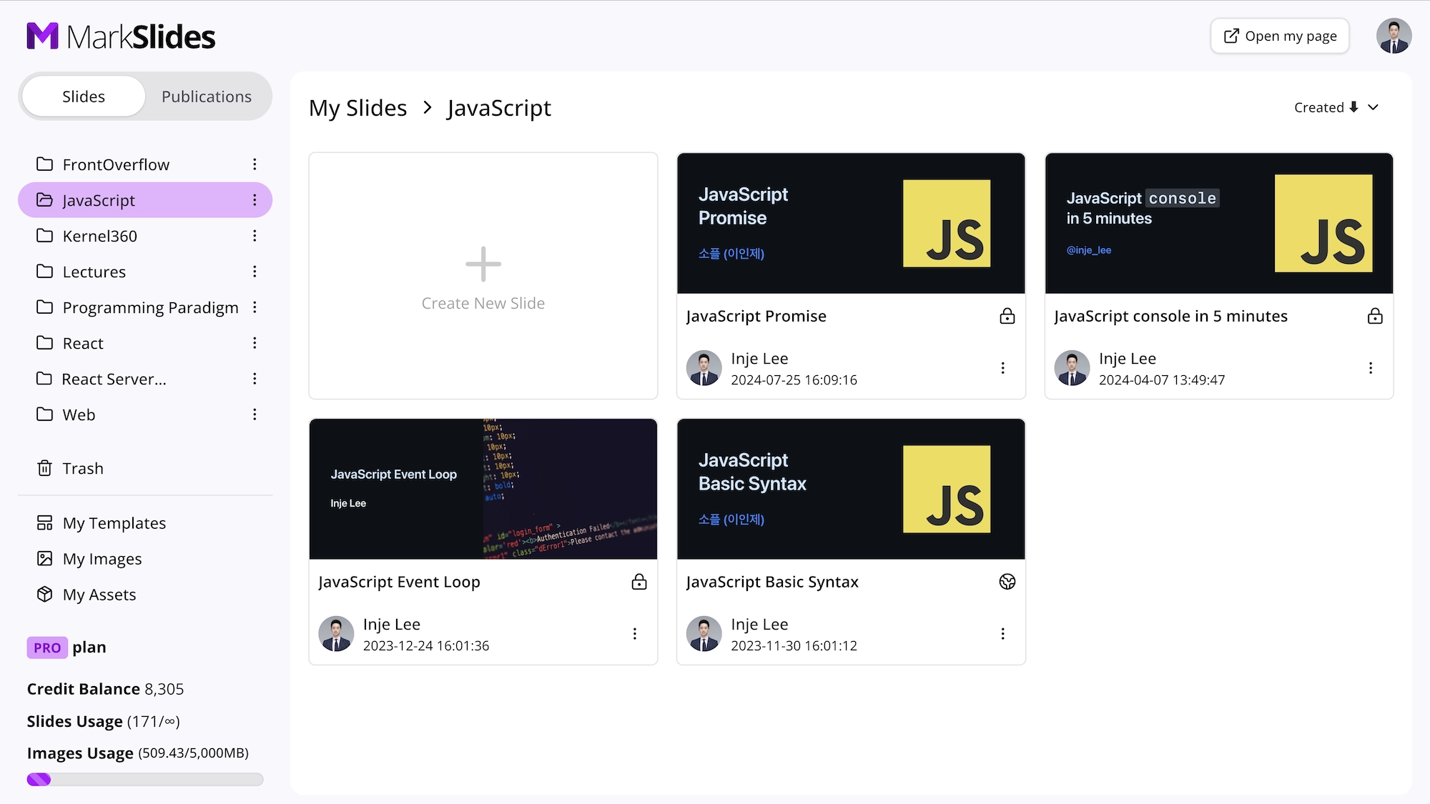Navigate to My Slides breadcrumb
1430x804 pixels.
tap(357, 108)
